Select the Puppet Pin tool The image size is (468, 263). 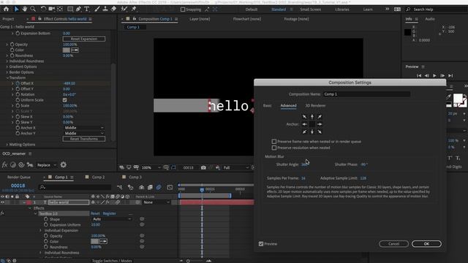[x=134, y=9]
